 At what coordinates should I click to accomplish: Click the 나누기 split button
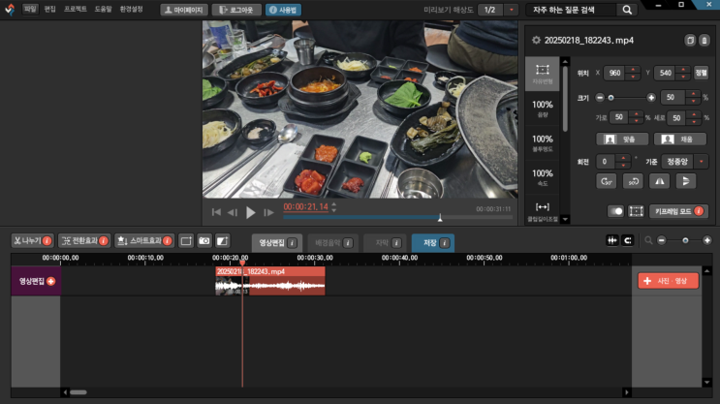pos(32,240)
